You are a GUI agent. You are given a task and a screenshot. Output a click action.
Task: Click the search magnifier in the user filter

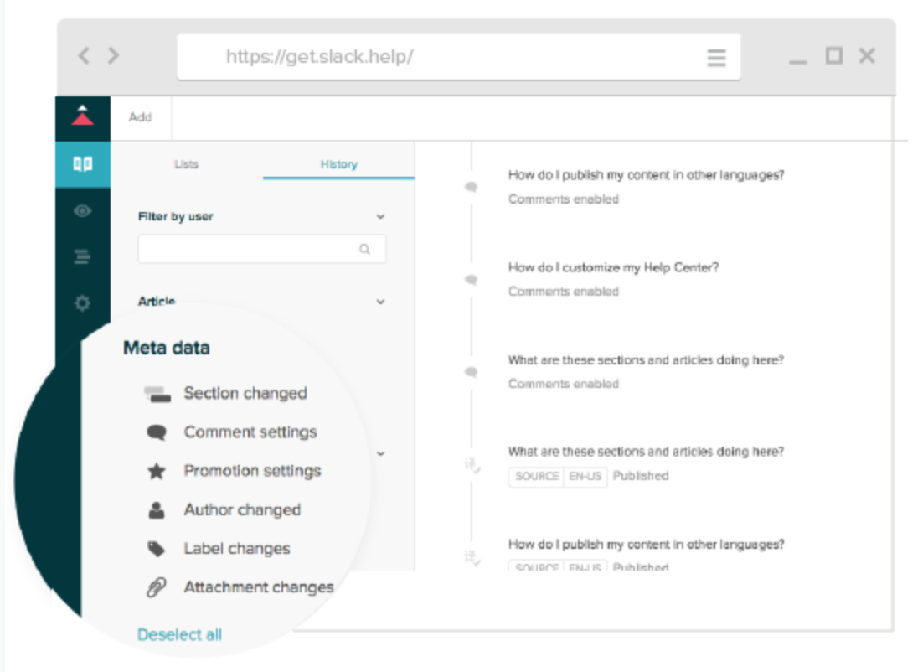365,249
